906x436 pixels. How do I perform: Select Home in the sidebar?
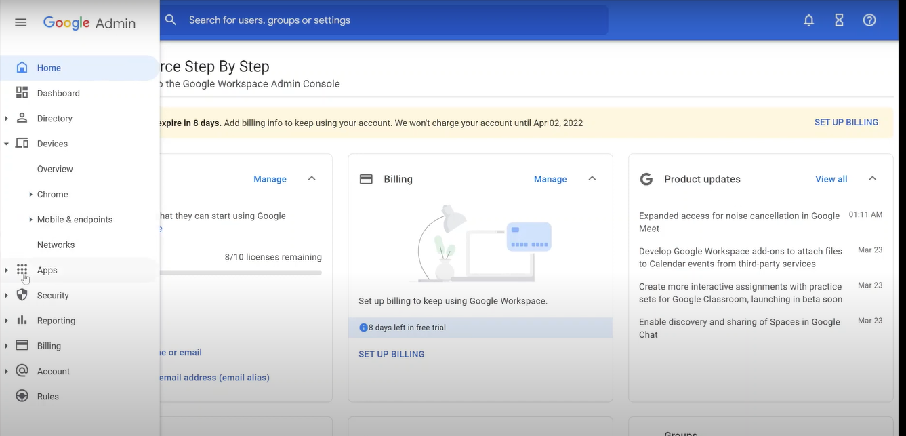point(80,68)
